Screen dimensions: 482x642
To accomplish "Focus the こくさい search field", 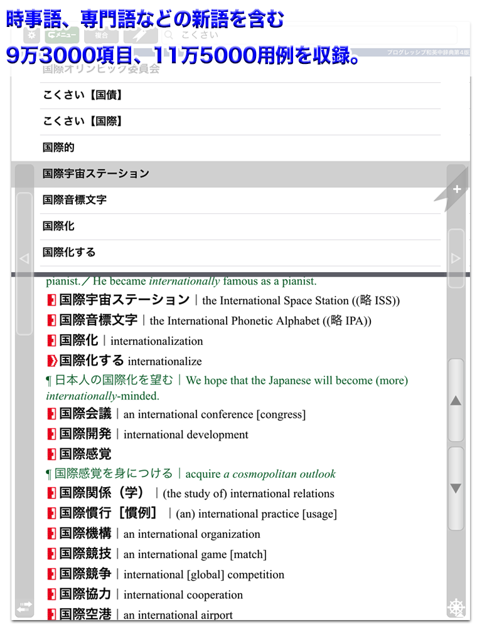I will tap(309, 35).
